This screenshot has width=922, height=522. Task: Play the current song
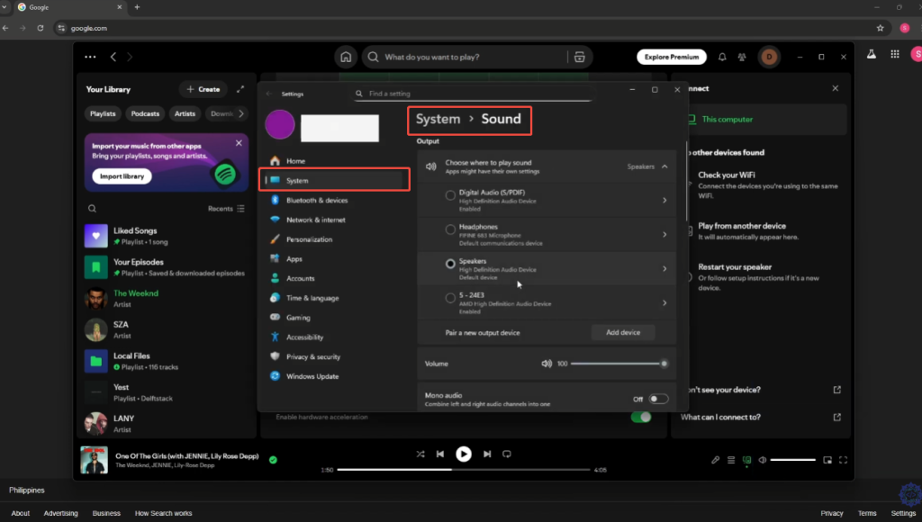(464, 454)
